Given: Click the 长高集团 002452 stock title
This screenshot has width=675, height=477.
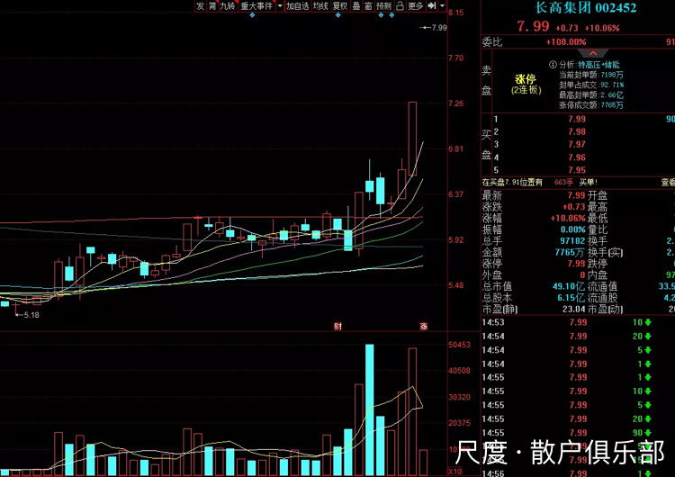Looking at the screenshot, I should [x=586, y=7].
